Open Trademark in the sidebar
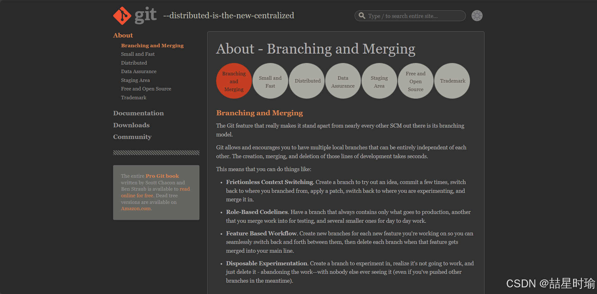This screenshot has height=294, width=597. coord(134,98)
